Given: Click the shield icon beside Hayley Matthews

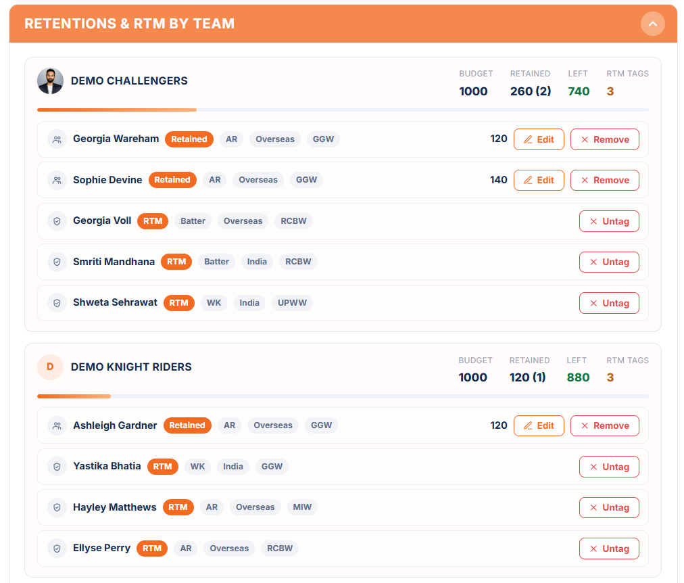Looking at the screenshot, I should click(x=57, y=507).
